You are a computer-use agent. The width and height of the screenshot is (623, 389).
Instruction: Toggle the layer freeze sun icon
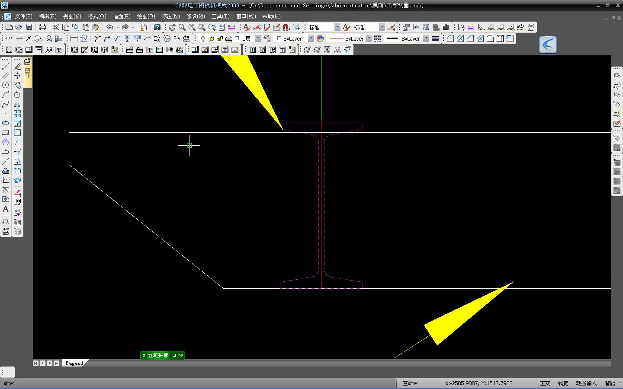point(212,38)
